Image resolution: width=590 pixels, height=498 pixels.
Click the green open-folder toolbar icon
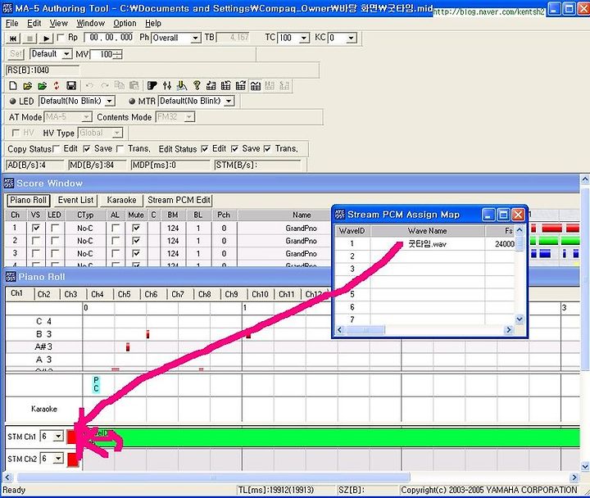(x=42, y=86)
